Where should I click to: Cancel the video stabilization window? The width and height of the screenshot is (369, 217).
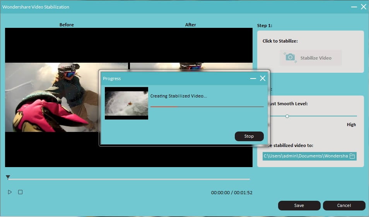pyautogui.click(x=344, y=205)
